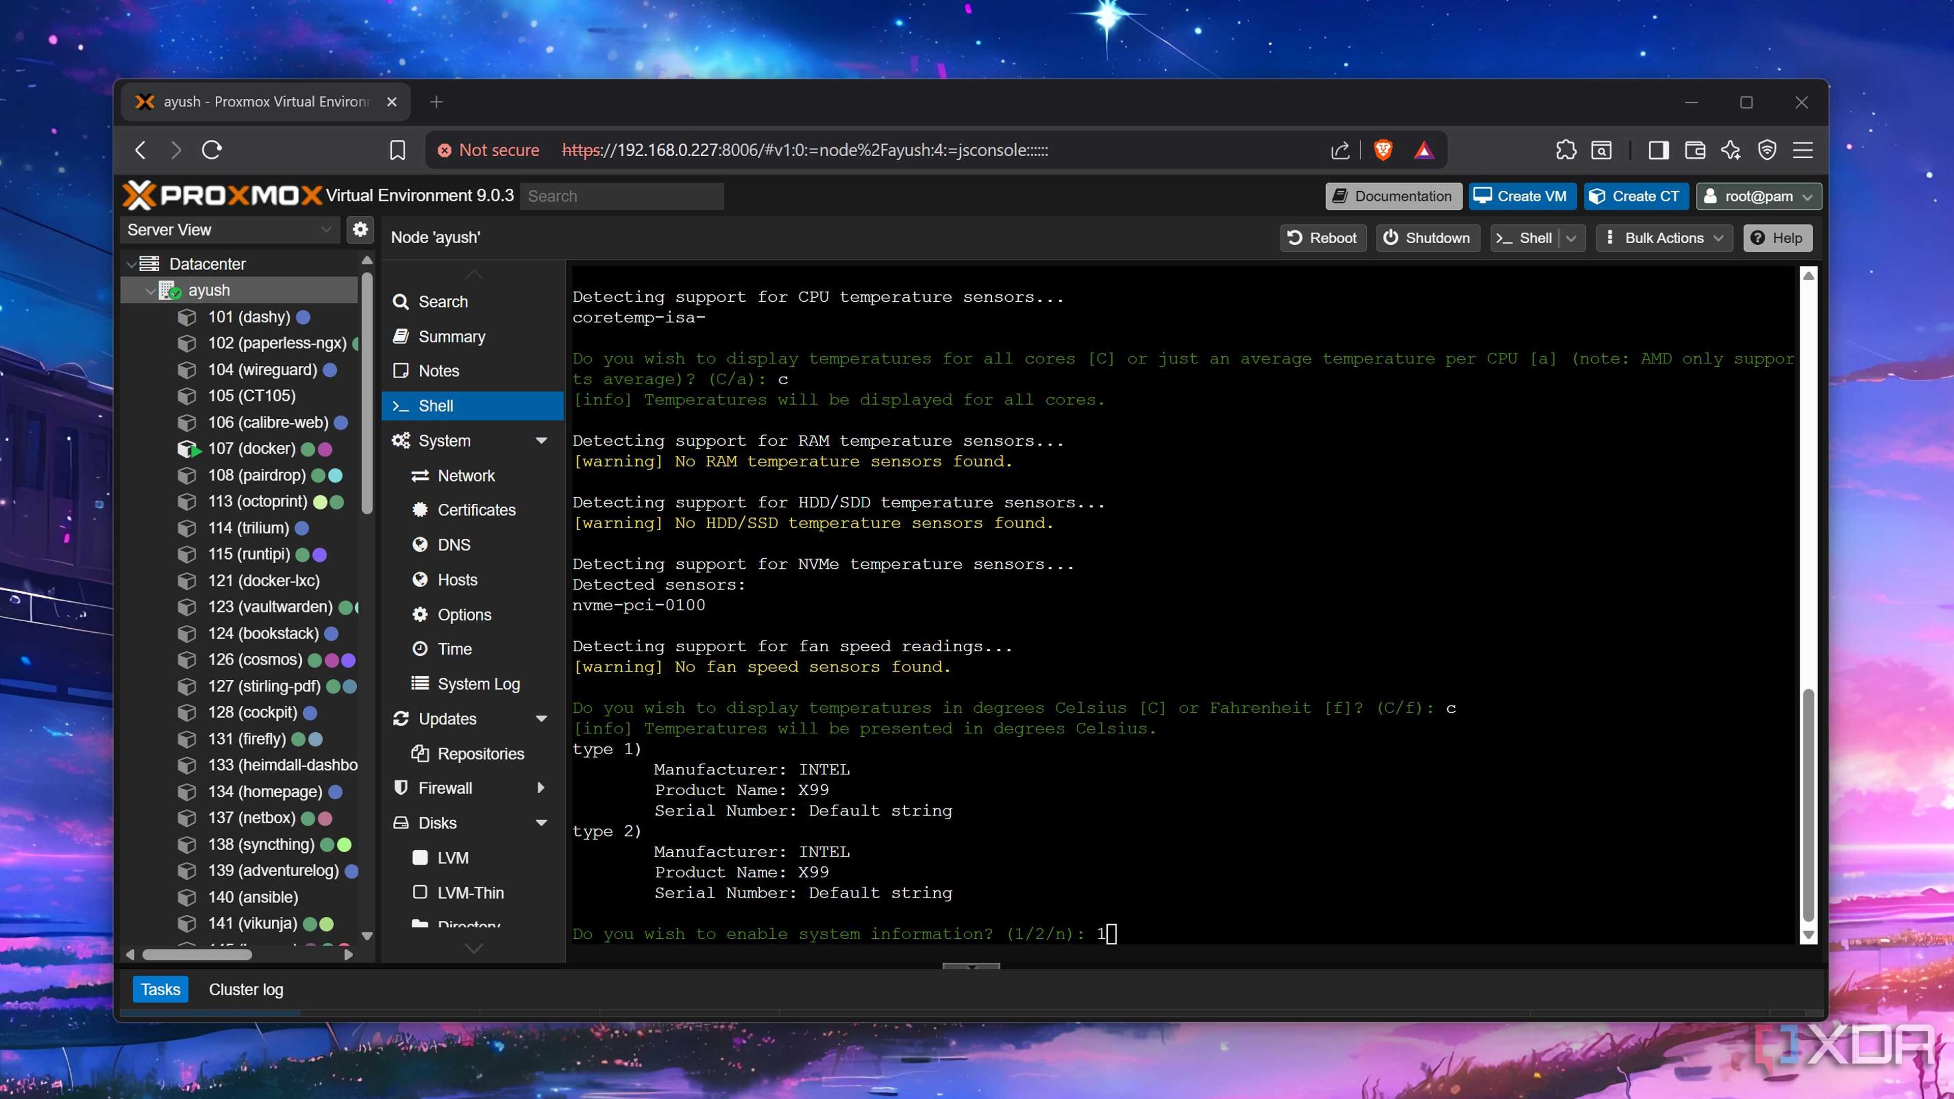Viewport: 1954px width, 1099px height.
Task: Open the Brave Shields lion icon
Action: coord(1383,150)
